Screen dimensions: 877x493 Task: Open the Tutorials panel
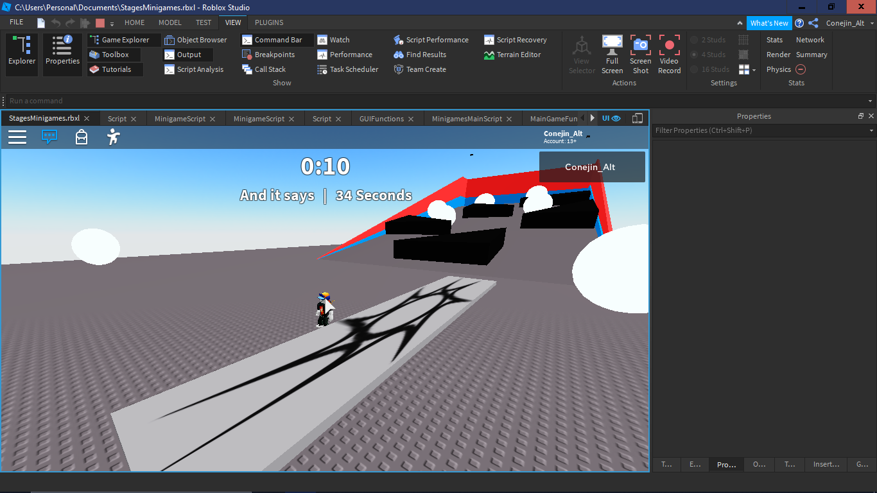(115, 69)
